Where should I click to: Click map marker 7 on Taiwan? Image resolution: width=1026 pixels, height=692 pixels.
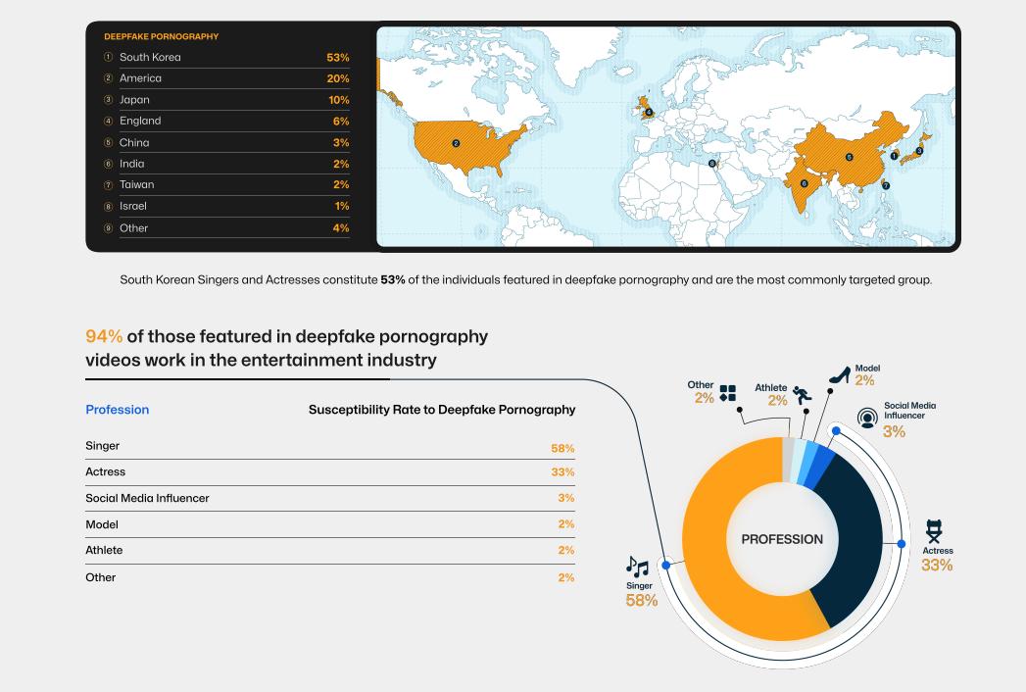[x=885, y=186]
